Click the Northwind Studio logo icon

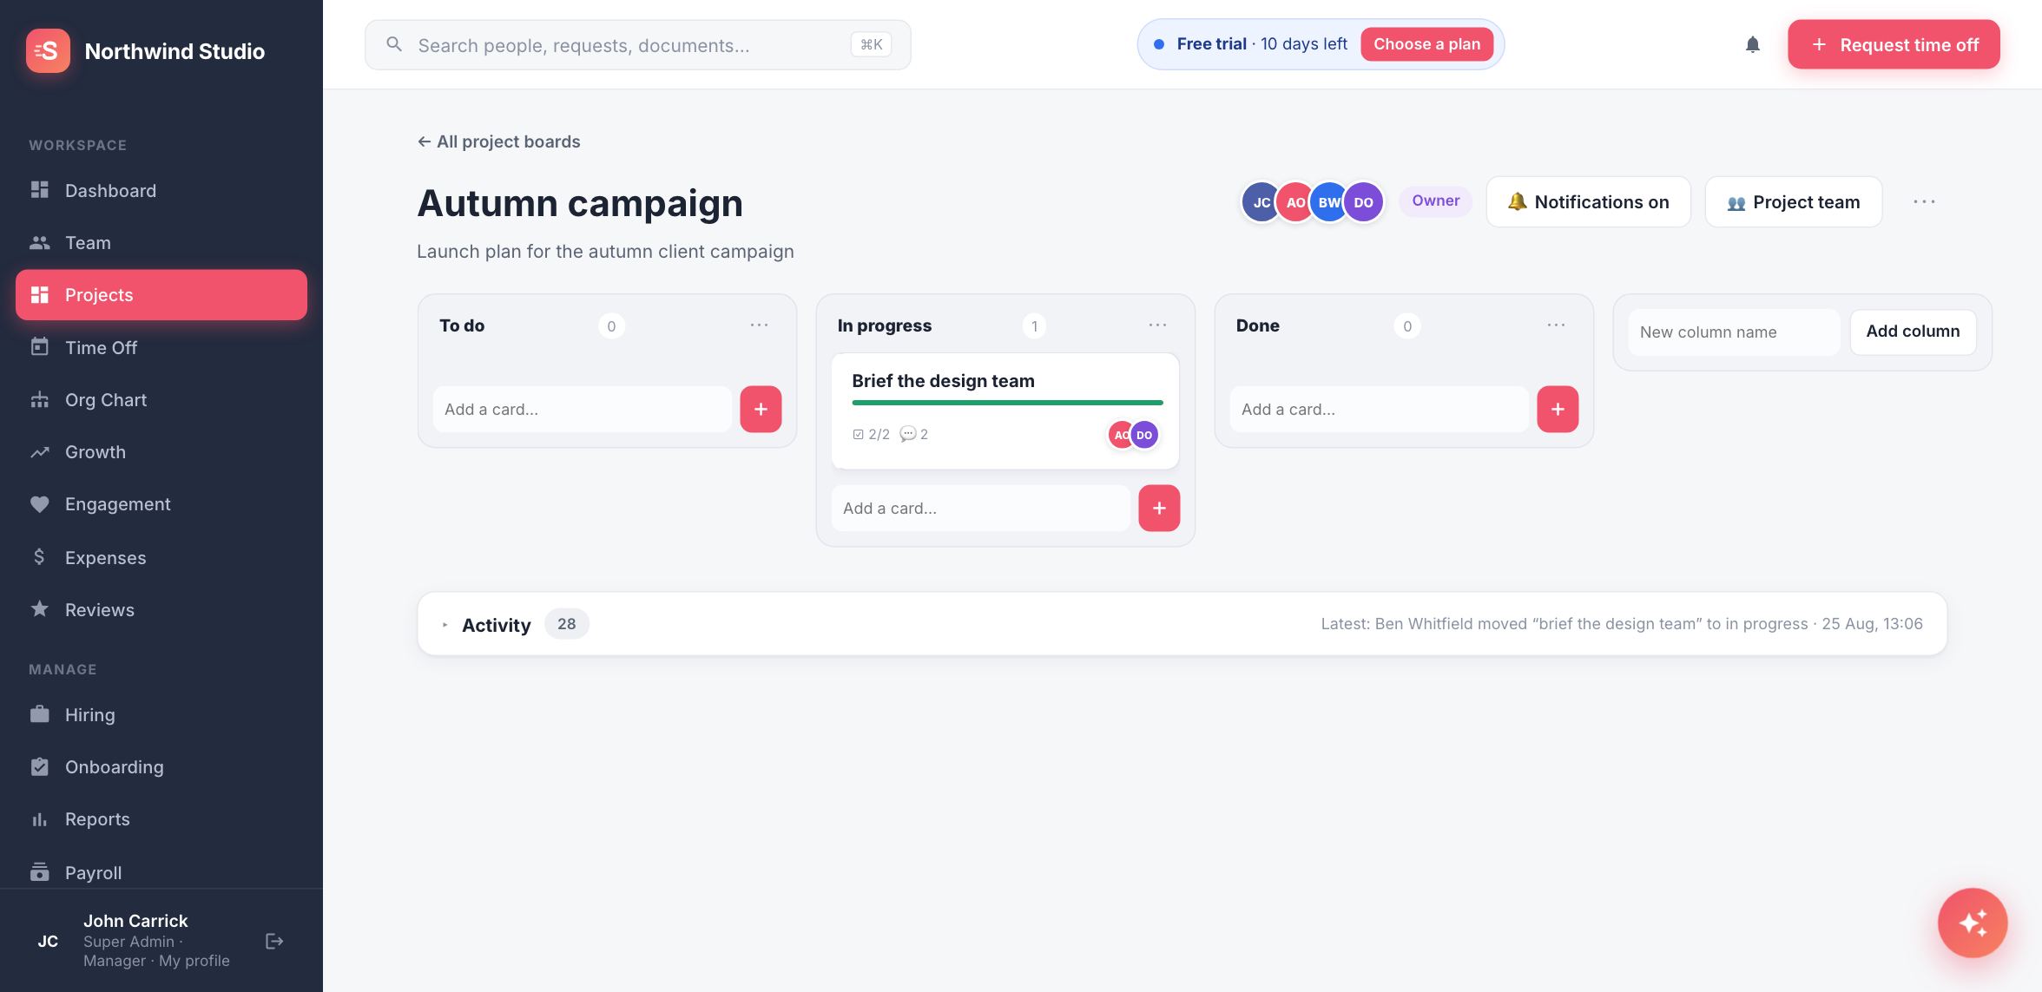[48, 50]
